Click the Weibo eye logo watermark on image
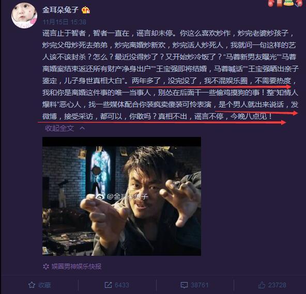 [x=100, y=196]
